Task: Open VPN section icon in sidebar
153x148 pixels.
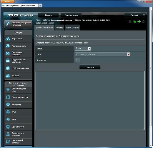Action: (8, 119)
